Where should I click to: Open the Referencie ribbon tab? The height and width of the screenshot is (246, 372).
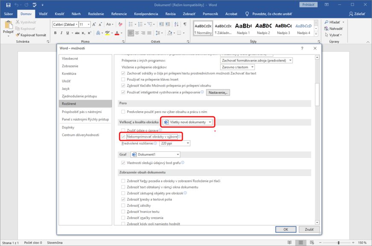coord(119,14)
